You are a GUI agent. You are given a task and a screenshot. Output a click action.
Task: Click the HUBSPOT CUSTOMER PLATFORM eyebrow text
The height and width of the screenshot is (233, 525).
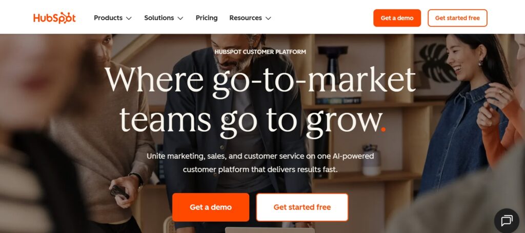(x=260, y=52)
